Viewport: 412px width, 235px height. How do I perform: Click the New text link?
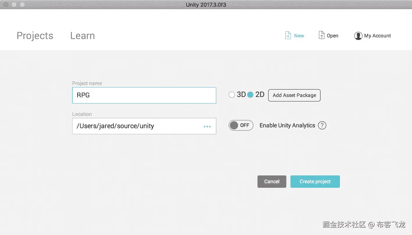click(299, 36)
